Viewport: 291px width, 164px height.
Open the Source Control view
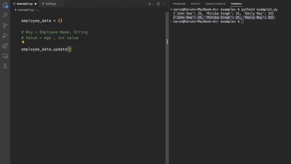pyautogui.click(x=5, y=26)
